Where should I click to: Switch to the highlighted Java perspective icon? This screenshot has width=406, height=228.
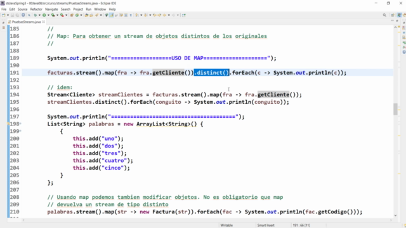point(399,15)
